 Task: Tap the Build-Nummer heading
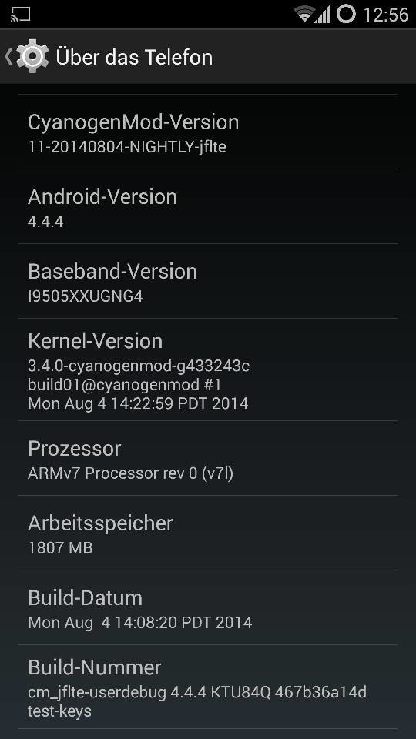(94, 667)
